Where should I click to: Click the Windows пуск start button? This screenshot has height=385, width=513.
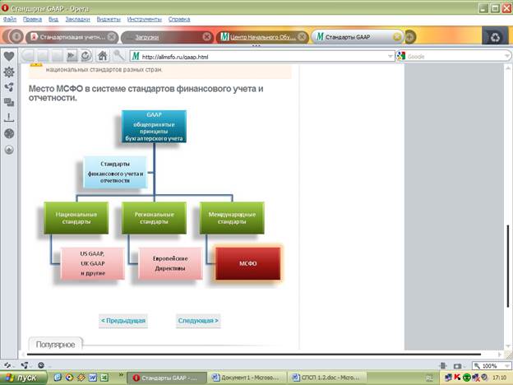tap(22, 378)
